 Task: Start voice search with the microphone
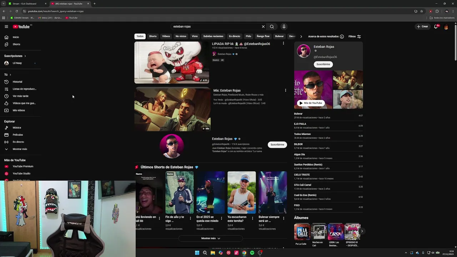coord(284,26)
